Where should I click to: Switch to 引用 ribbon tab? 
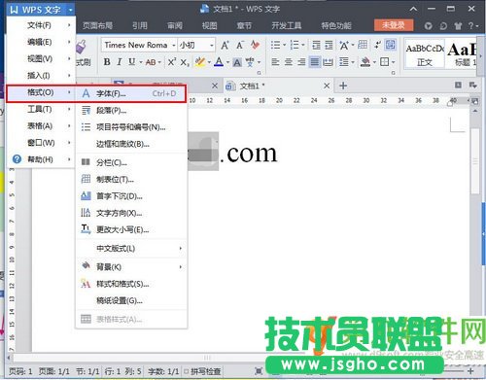click(x=140, y=25)
